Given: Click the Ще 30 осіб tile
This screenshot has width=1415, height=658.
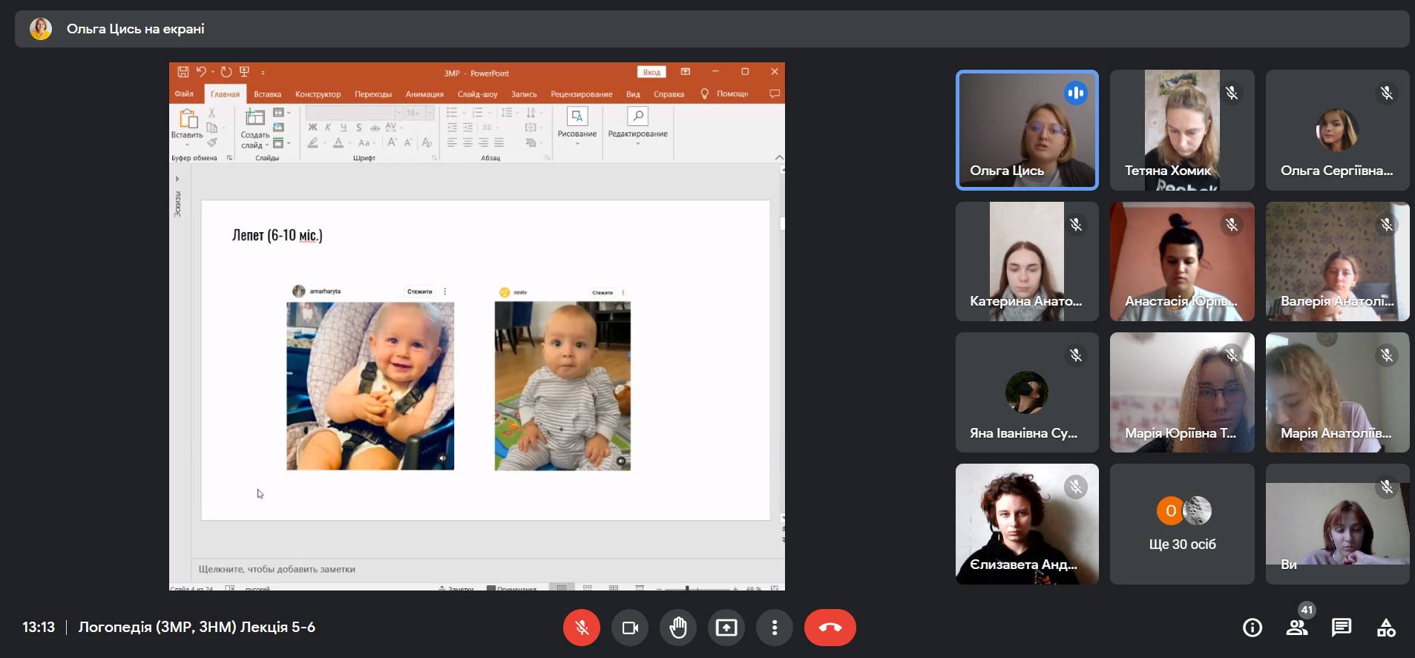Looking at the screenshot, I should pos(1182,524).
